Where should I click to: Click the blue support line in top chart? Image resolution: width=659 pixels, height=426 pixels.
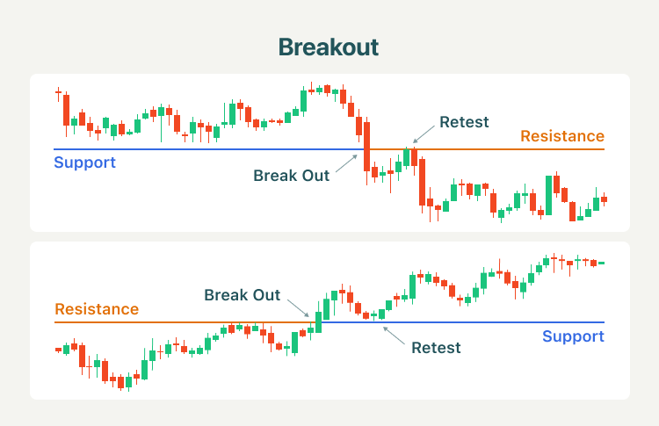(x=209, y=149)
